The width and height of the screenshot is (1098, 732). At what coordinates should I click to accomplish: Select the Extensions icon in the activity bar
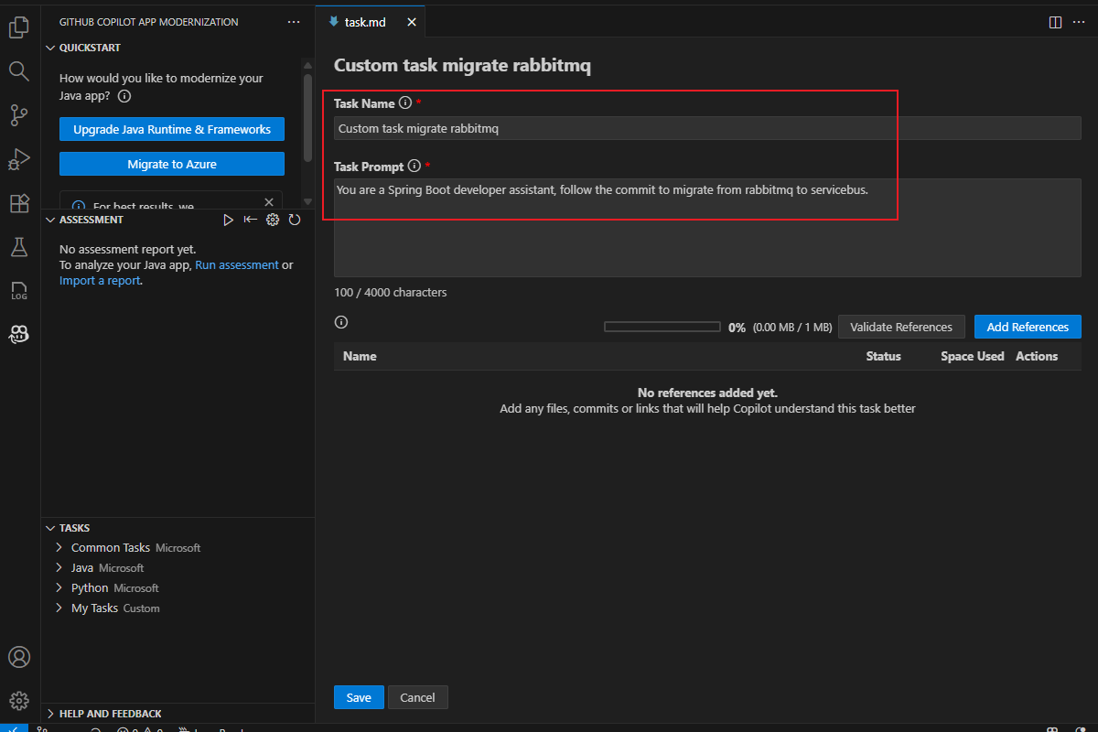pos(18,203)
